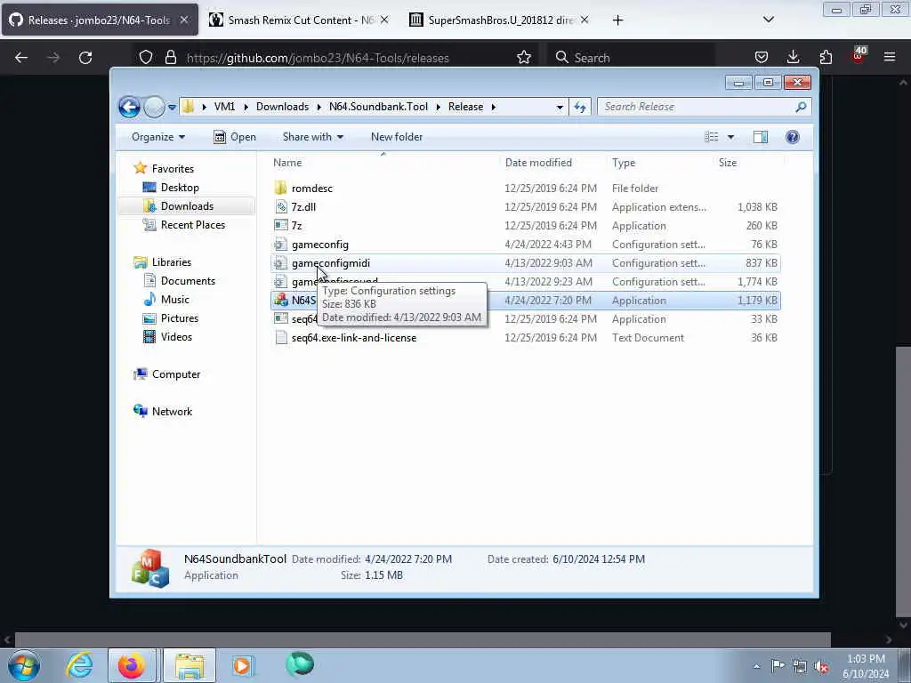911x683 pixels.
Task: Select Libraries in the navigation pane
Action: coord(172,262)
